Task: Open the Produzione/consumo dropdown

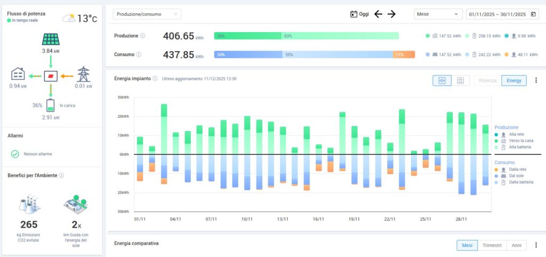Action: pos(147,14)
